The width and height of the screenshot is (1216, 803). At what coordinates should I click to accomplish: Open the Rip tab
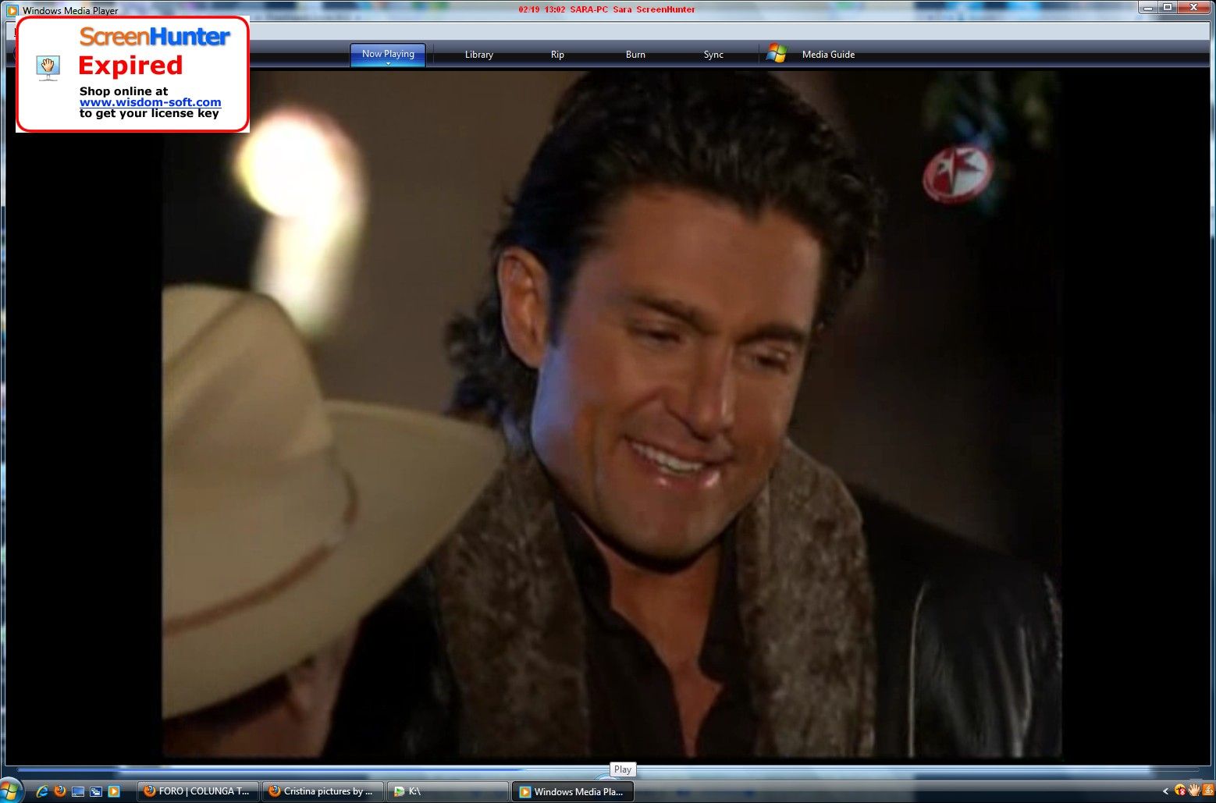click(x=557, y=55)
